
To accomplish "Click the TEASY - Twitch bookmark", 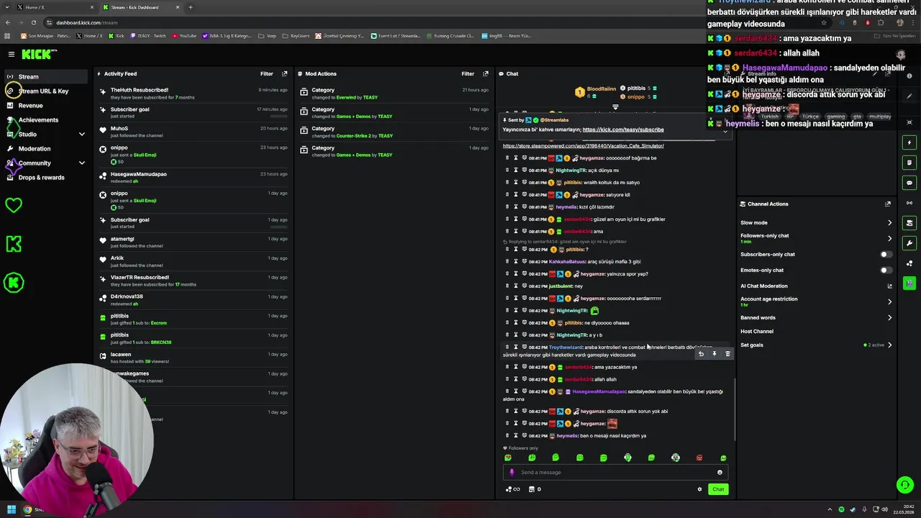I will [x=148, y=35].
